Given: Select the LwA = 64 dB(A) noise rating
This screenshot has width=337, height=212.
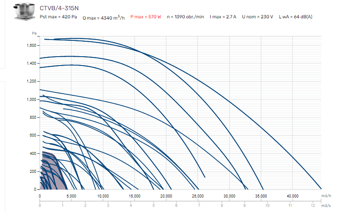Looking at the screenshot, I should (x=295, y=17).
